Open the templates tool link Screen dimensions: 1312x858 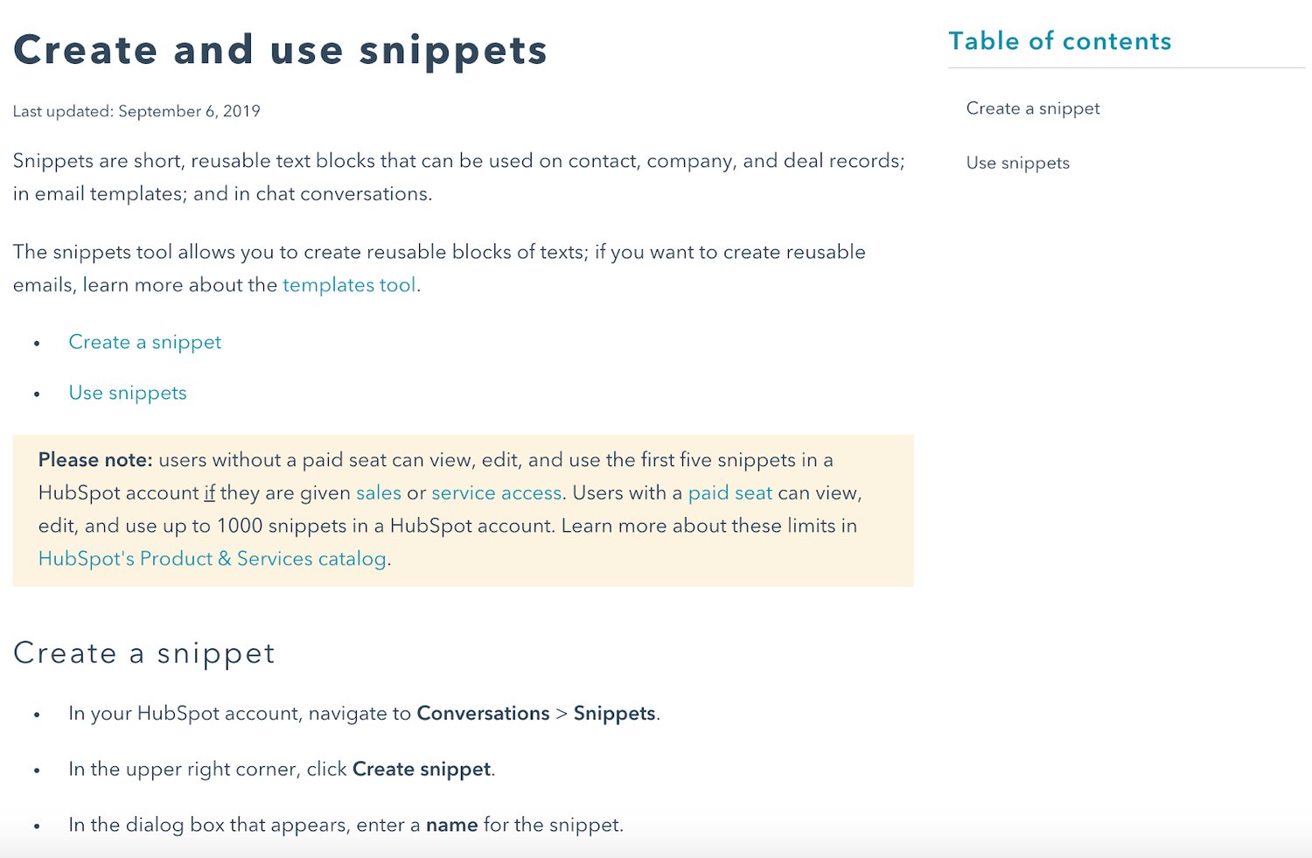click(x=349, y=285)
